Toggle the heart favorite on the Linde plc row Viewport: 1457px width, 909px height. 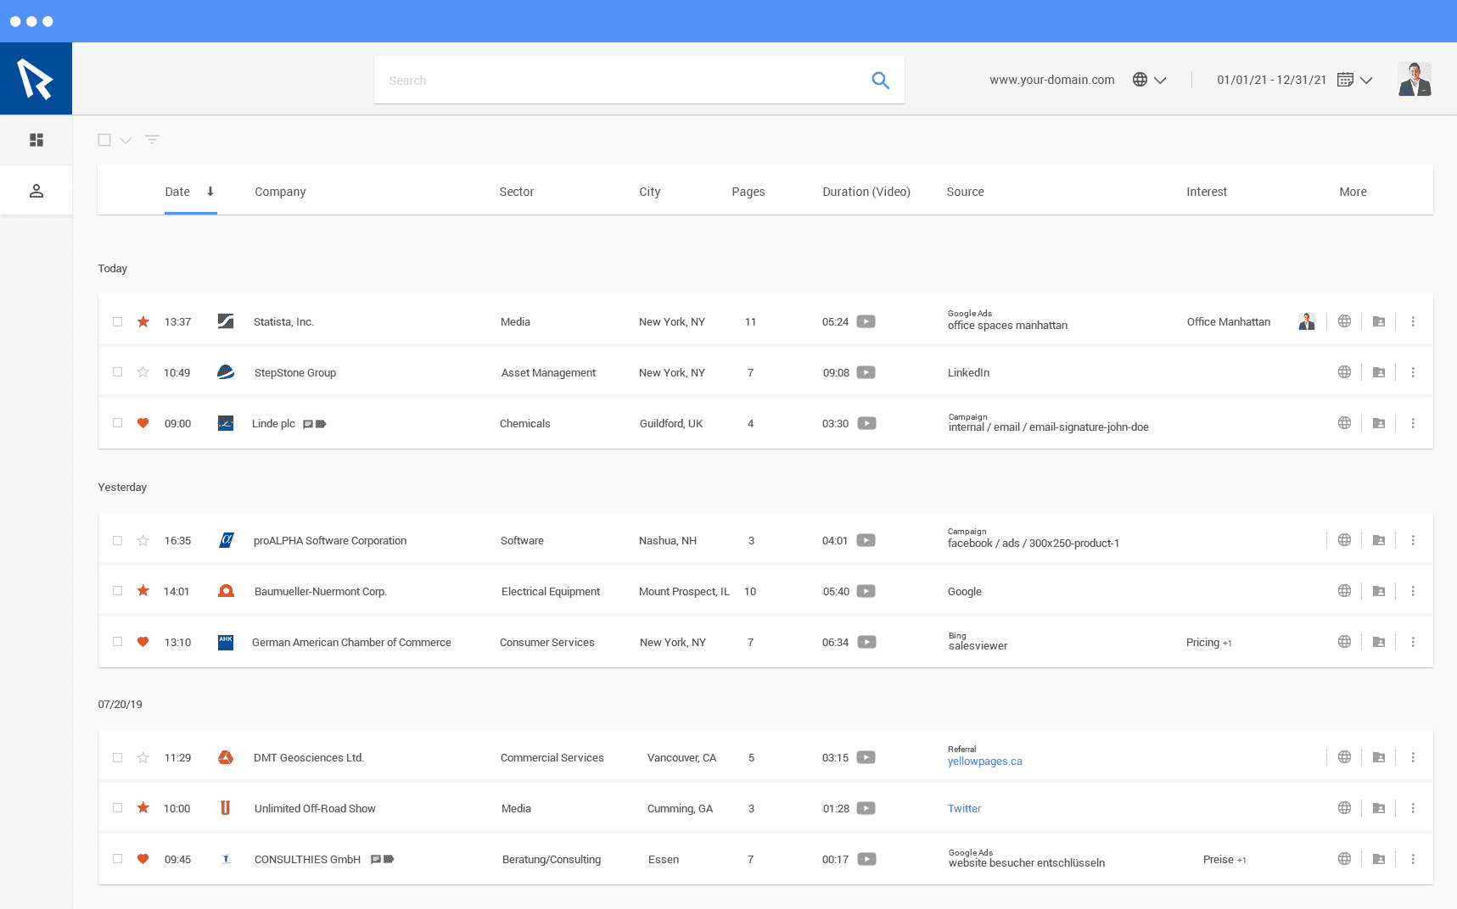tap(143, 423)
